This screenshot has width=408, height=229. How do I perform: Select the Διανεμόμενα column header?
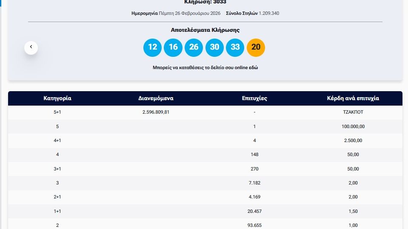coord(156,98)
